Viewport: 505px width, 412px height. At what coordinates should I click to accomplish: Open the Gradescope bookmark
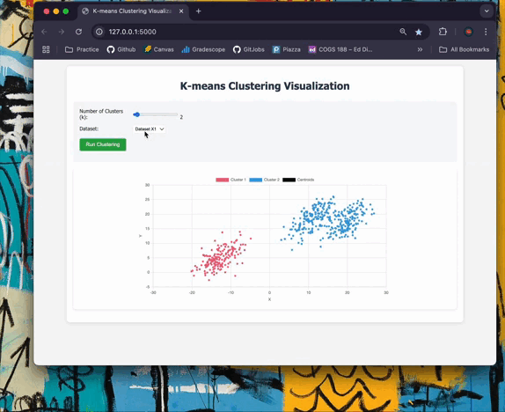coord(203,49)
